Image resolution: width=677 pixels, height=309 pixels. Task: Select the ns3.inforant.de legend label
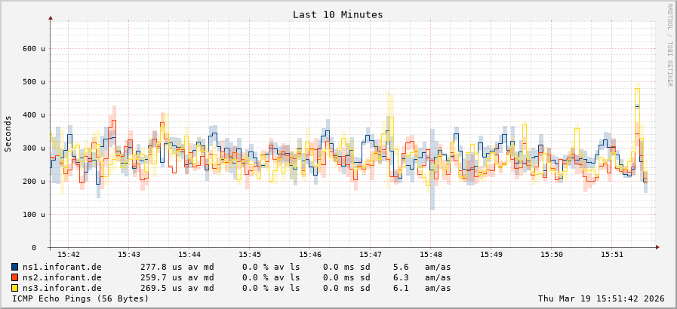tap(62, 288)
